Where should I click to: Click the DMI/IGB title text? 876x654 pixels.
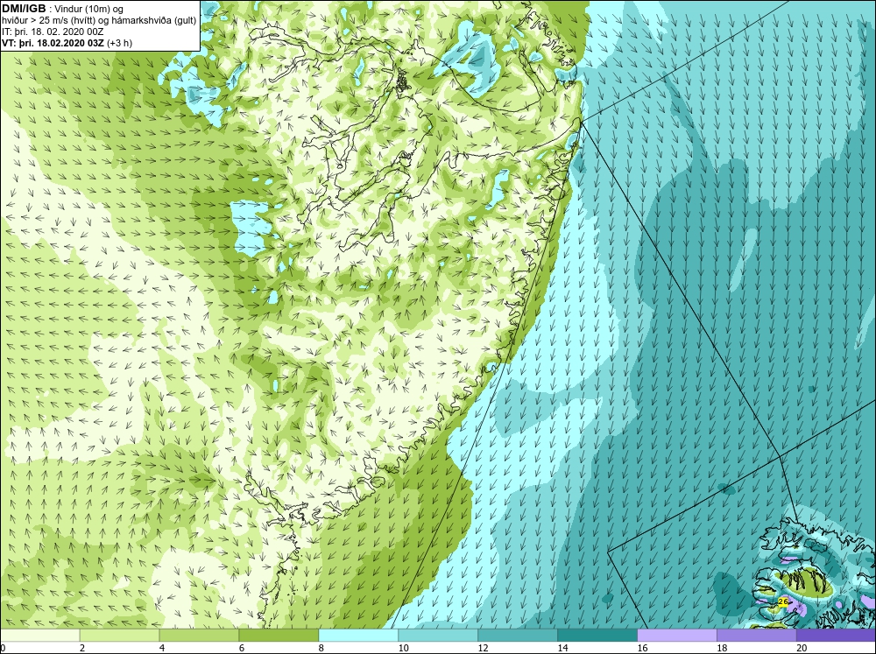(24, 9)
